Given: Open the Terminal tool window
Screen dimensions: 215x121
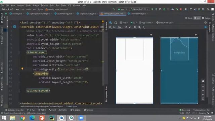Looking at the screenshot, I should pos(88,110).
